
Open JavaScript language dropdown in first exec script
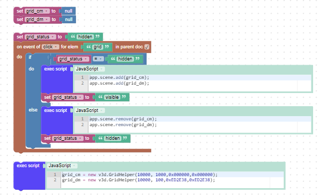coord(89,69)
